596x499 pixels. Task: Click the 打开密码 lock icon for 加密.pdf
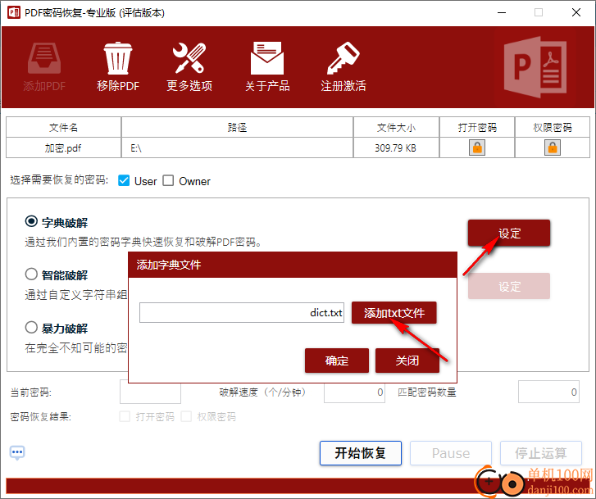click(477, 147)
